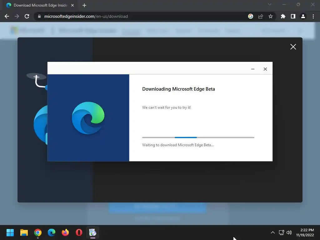Open File Explorer from taskbar
320x240 pixels.
pos(24,232)
